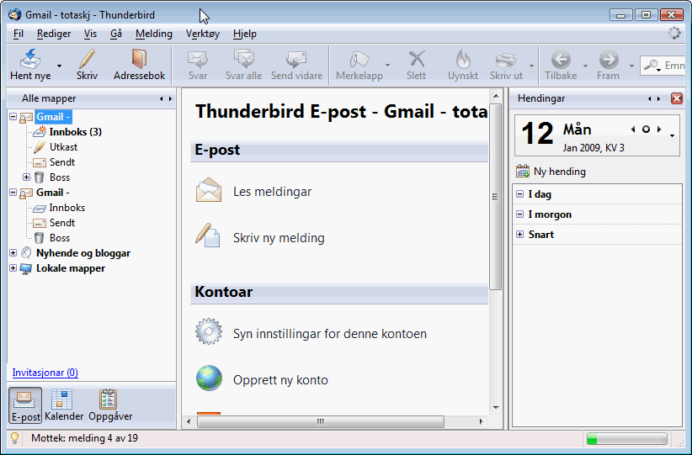Click the lightbulb icon in status bar
The image size is (692, 455).
pyautogui.click(x=14, y=438)
